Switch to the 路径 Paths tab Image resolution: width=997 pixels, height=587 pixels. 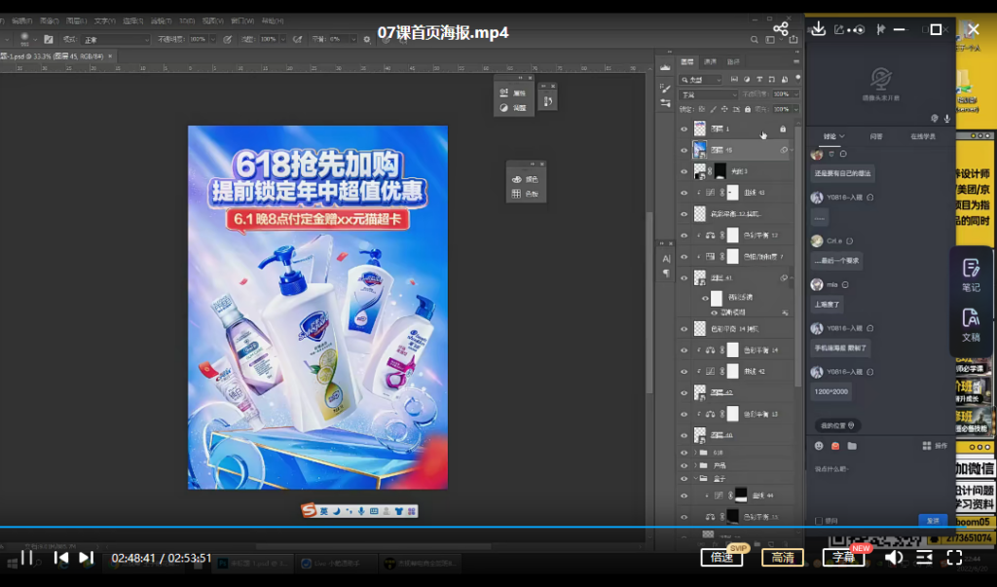point(733,61)
